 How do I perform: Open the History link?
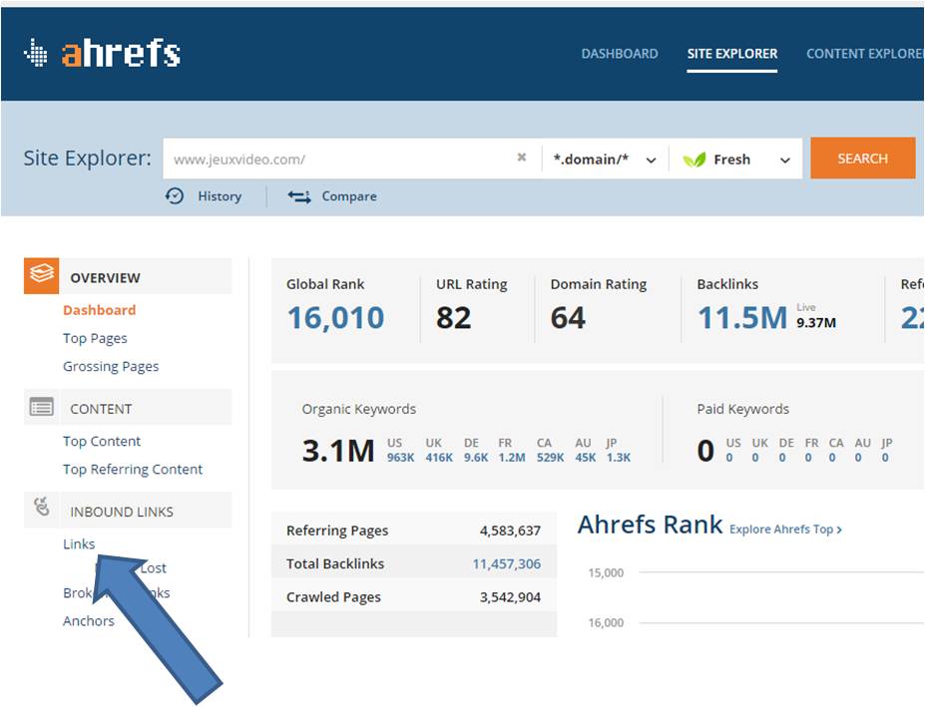tap(220, 196)
